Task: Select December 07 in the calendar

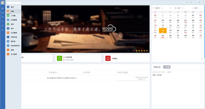Action: (185, 21)
